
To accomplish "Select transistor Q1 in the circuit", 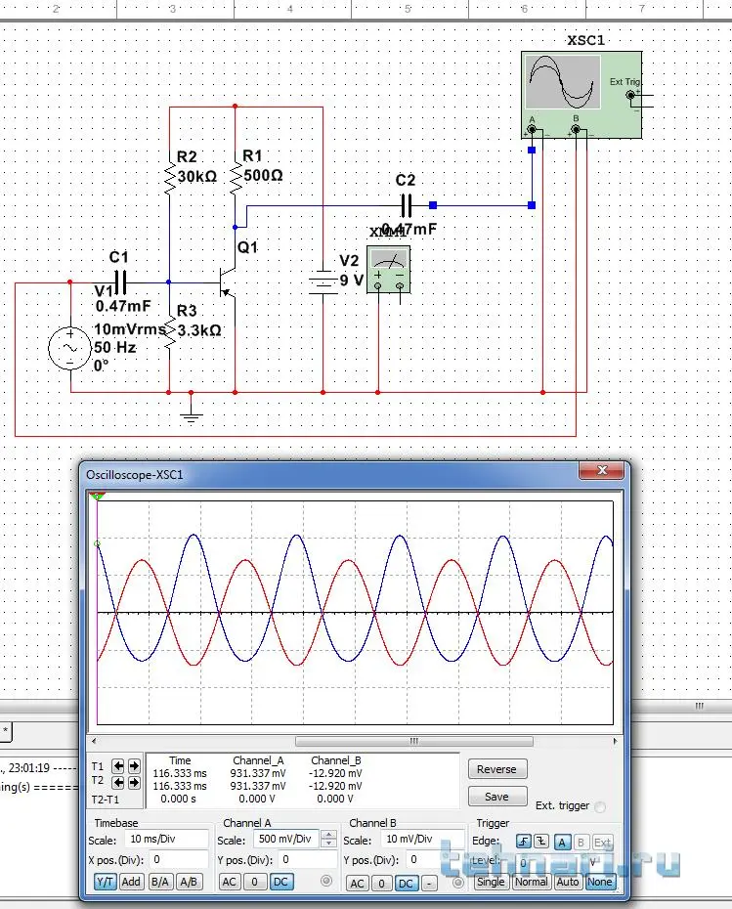I will [229, 281].
